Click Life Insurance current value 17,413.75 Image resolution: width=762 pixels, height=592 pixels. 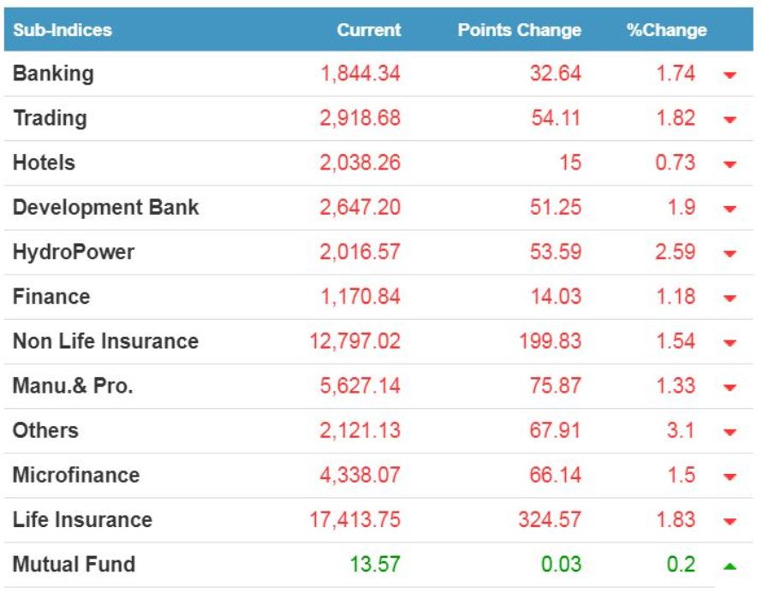tap(354, 519)
